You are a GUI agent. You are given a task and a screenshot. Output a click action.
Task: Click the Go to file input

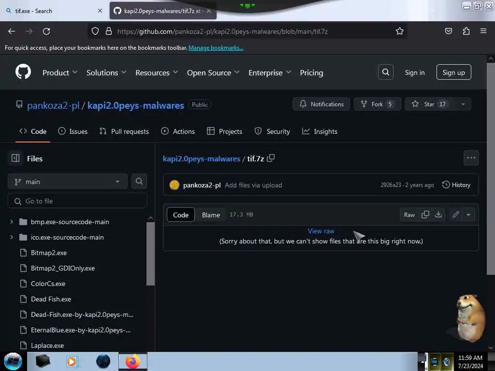(77, 201)
